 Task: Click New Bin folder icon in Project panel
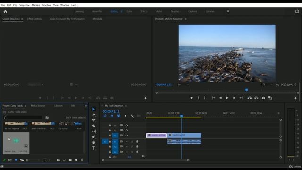point(70,160)
